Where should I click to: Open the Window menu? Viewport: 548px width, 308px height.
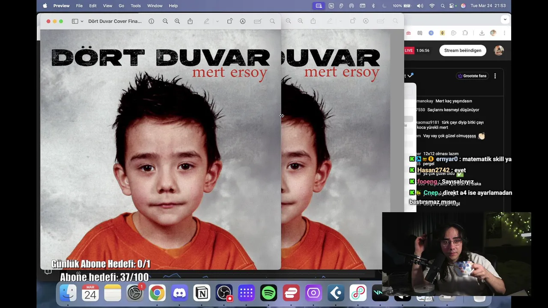coord(155,6)
